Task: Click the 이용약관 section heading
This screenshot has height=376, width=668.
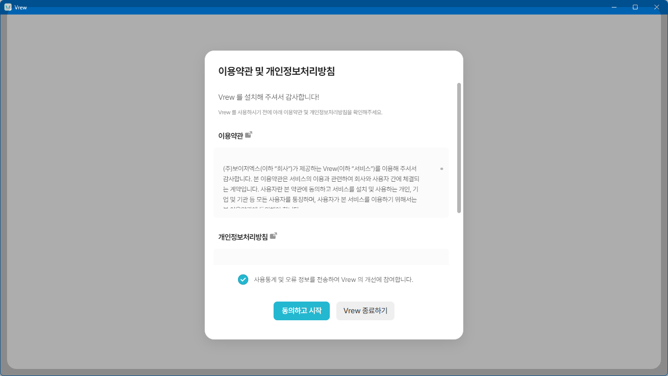Action: (x=230, y=136)
